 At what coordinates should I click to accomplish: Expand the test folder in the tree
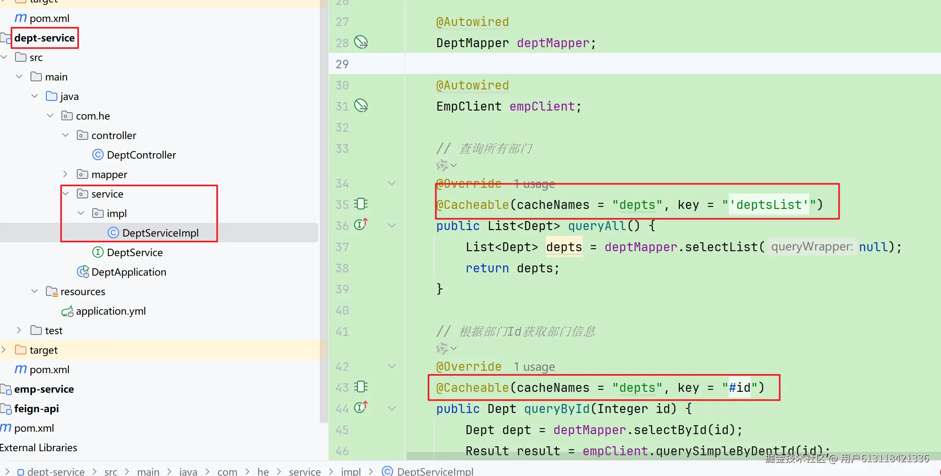tap(19, 330)
